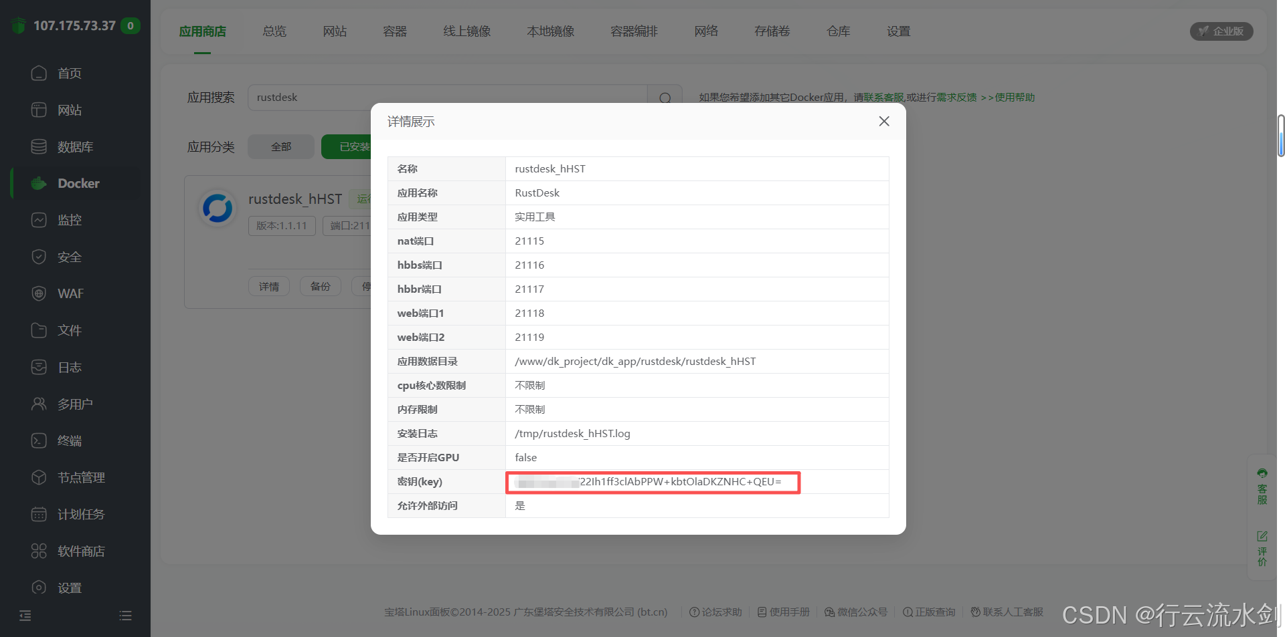This screenshot has width=1285, height=637.
Task: Click the 安全 shield icon
Action: pos(39,257)
